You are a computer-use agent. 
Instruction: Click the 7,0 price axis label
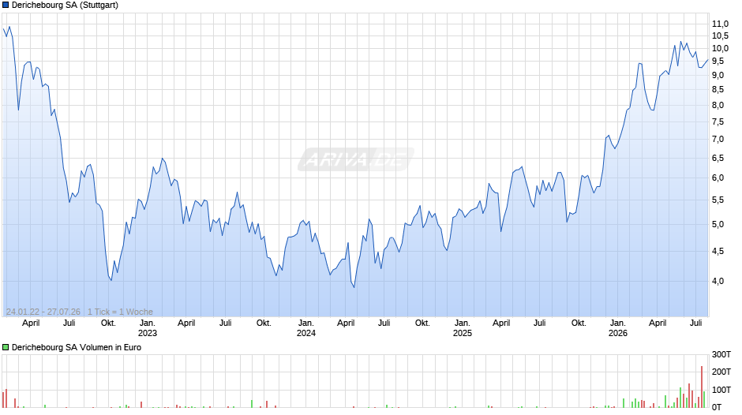[x=718, y=139]
